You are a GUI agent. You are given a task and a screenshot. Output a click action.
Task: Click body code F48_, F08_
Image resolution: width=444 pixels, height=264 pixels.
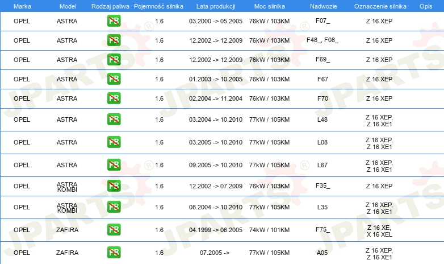pos(322,40)
